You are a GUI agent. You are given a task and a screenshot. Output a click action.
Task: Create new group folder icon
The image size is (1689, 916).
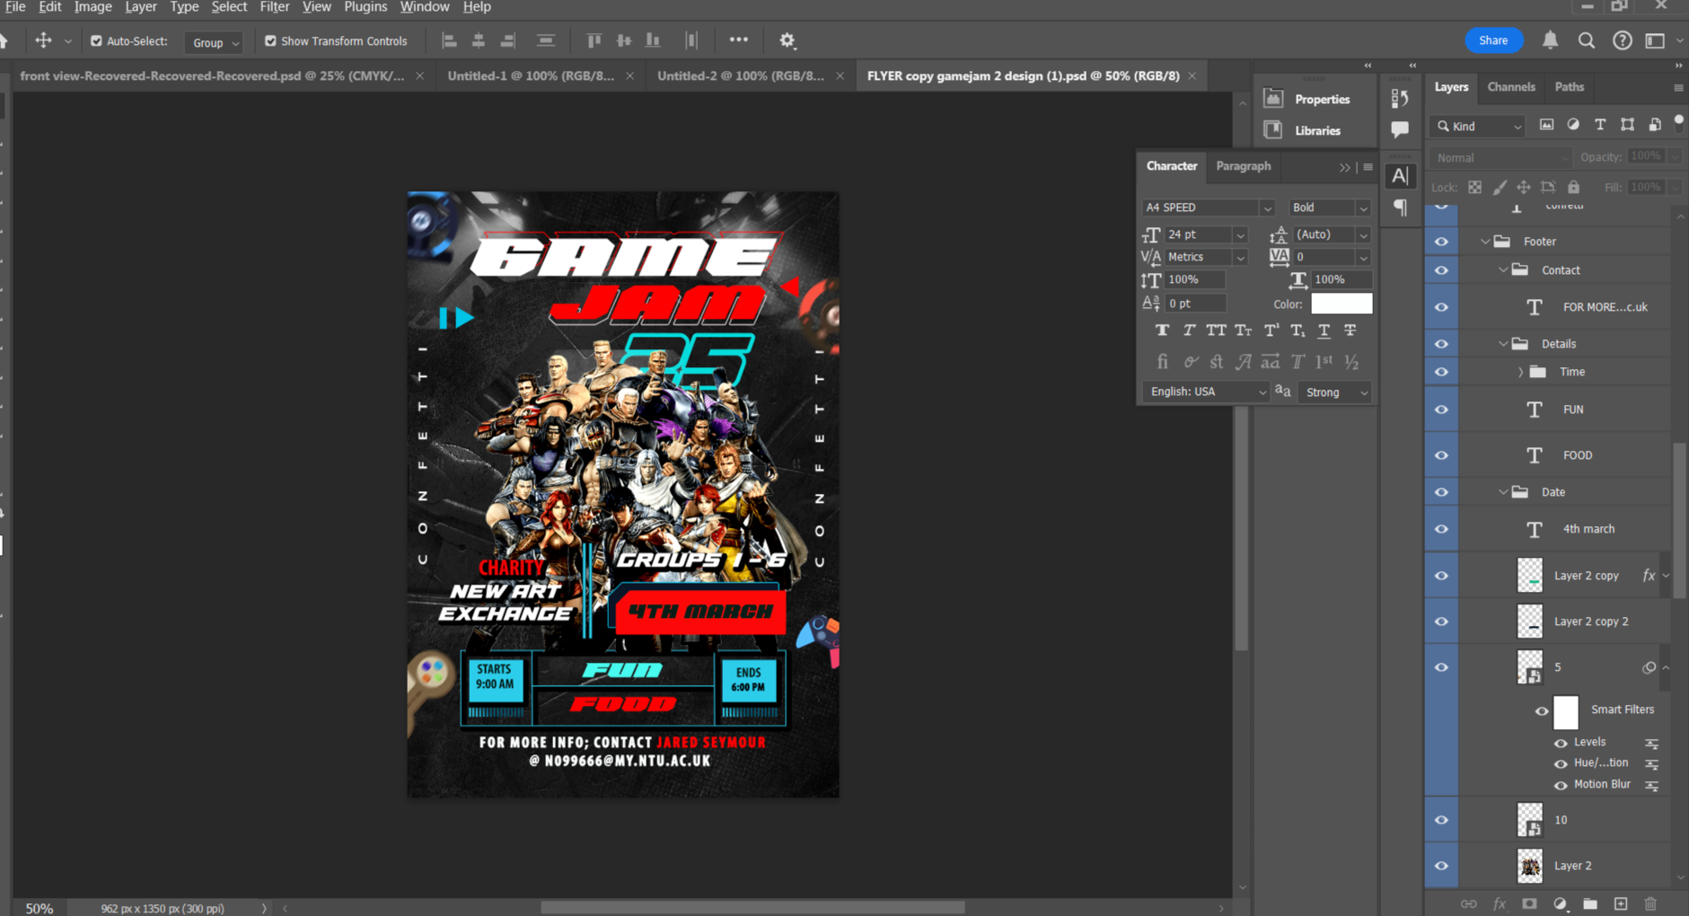1590,903
